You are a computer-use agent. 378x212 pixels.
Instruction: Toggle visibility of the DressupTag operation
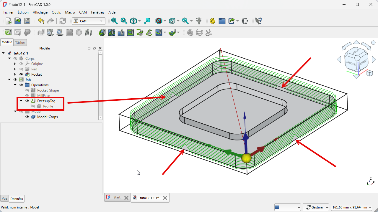click(x=27, y=101)
